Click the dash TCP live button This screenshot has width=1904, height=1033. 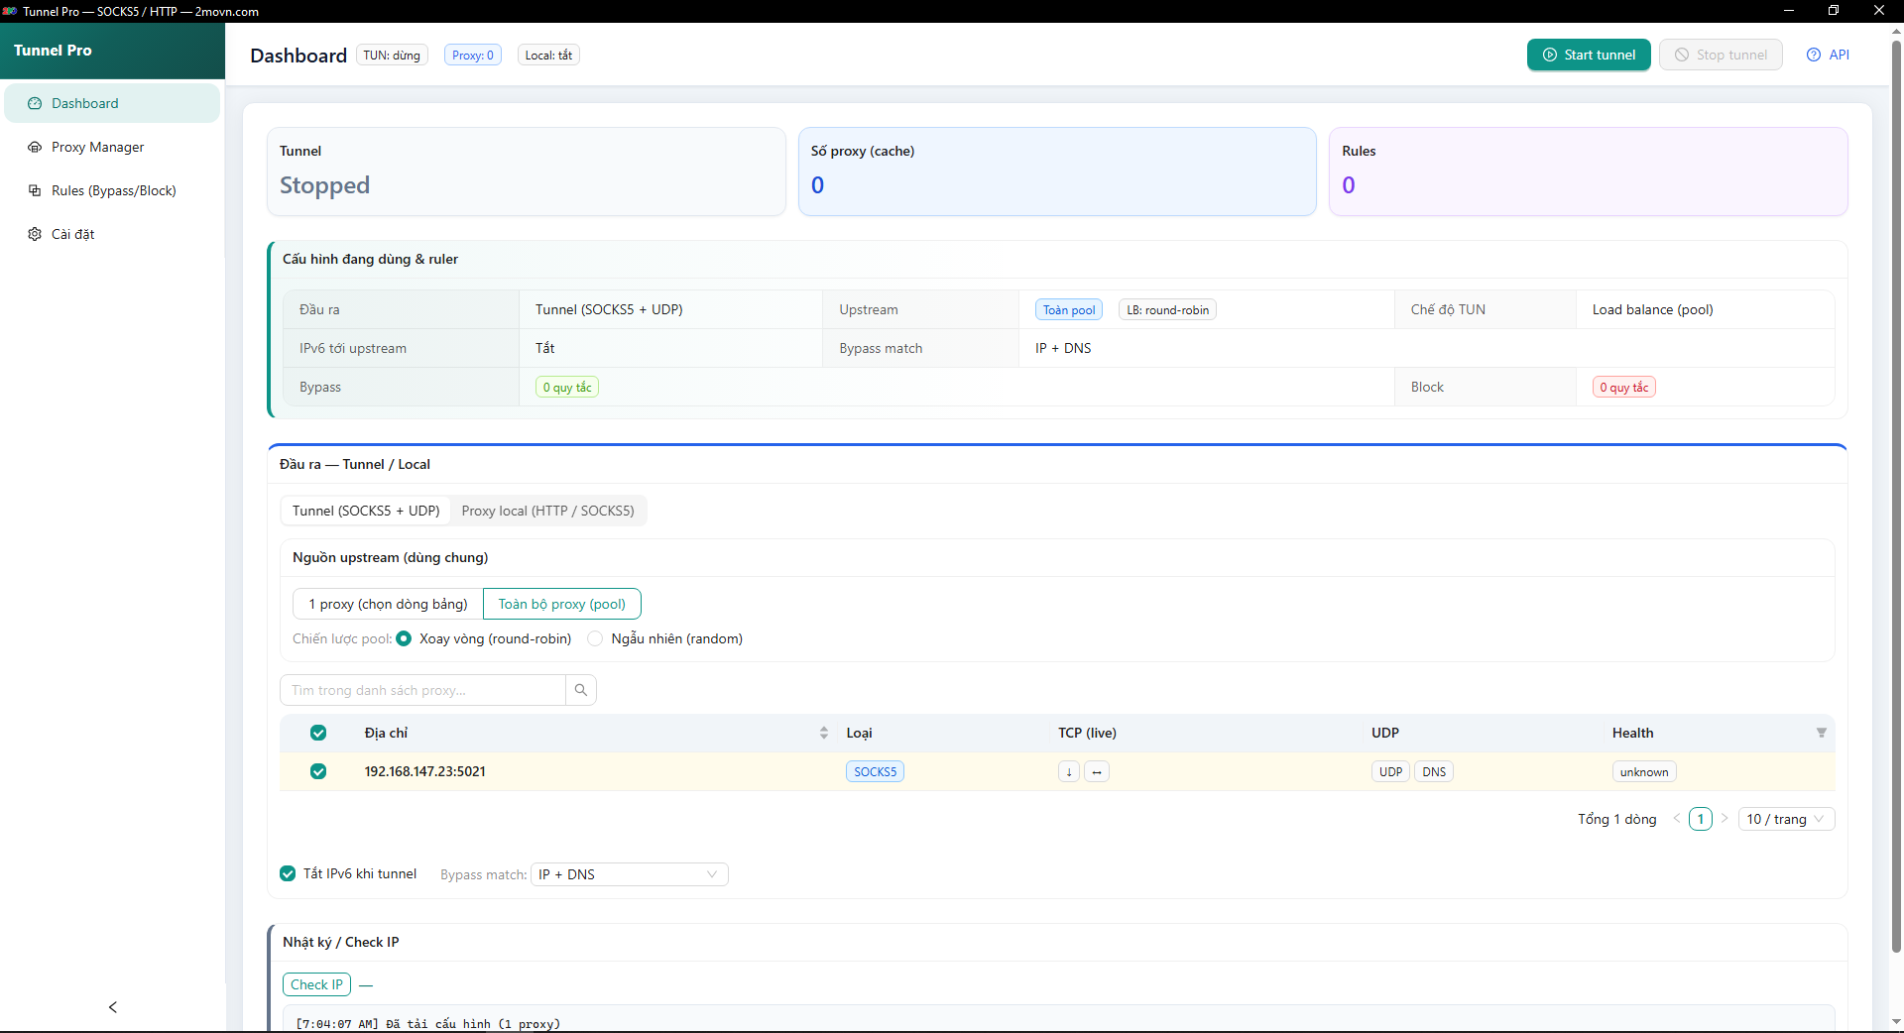pyautogui.click(x=1097, y=772)
